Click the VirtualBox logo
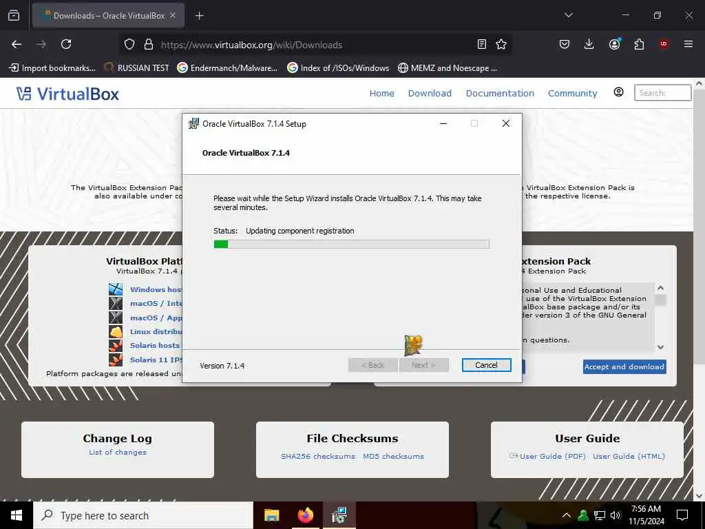Screen dimensions: 705x529 click(67, 94)
